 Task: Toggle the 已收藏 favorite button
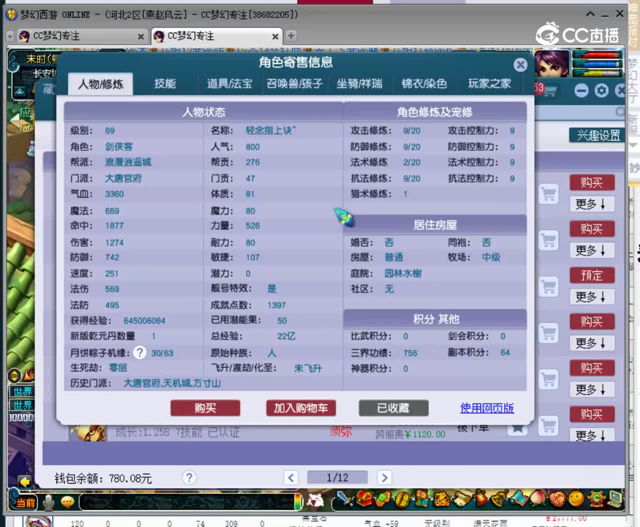click(x=393, y=408)
